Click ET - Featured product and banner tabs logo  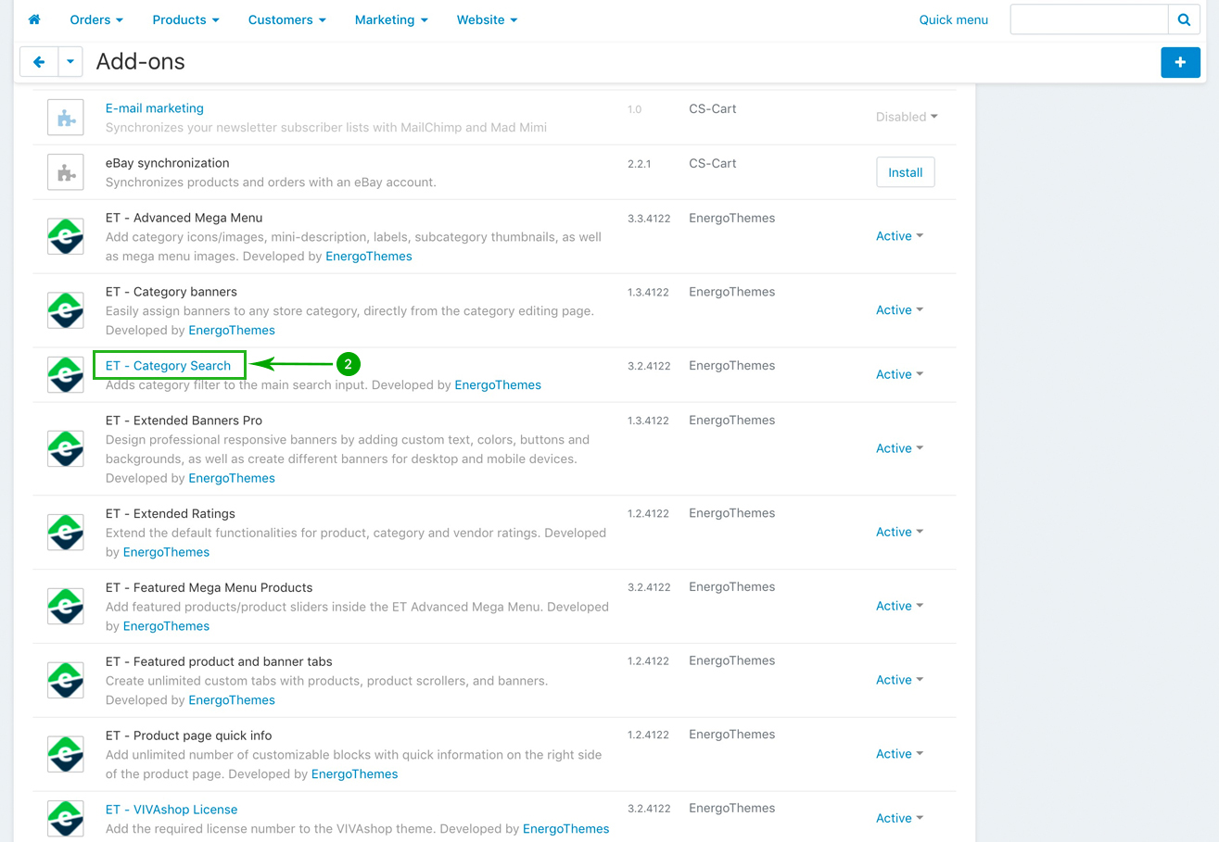66,680
